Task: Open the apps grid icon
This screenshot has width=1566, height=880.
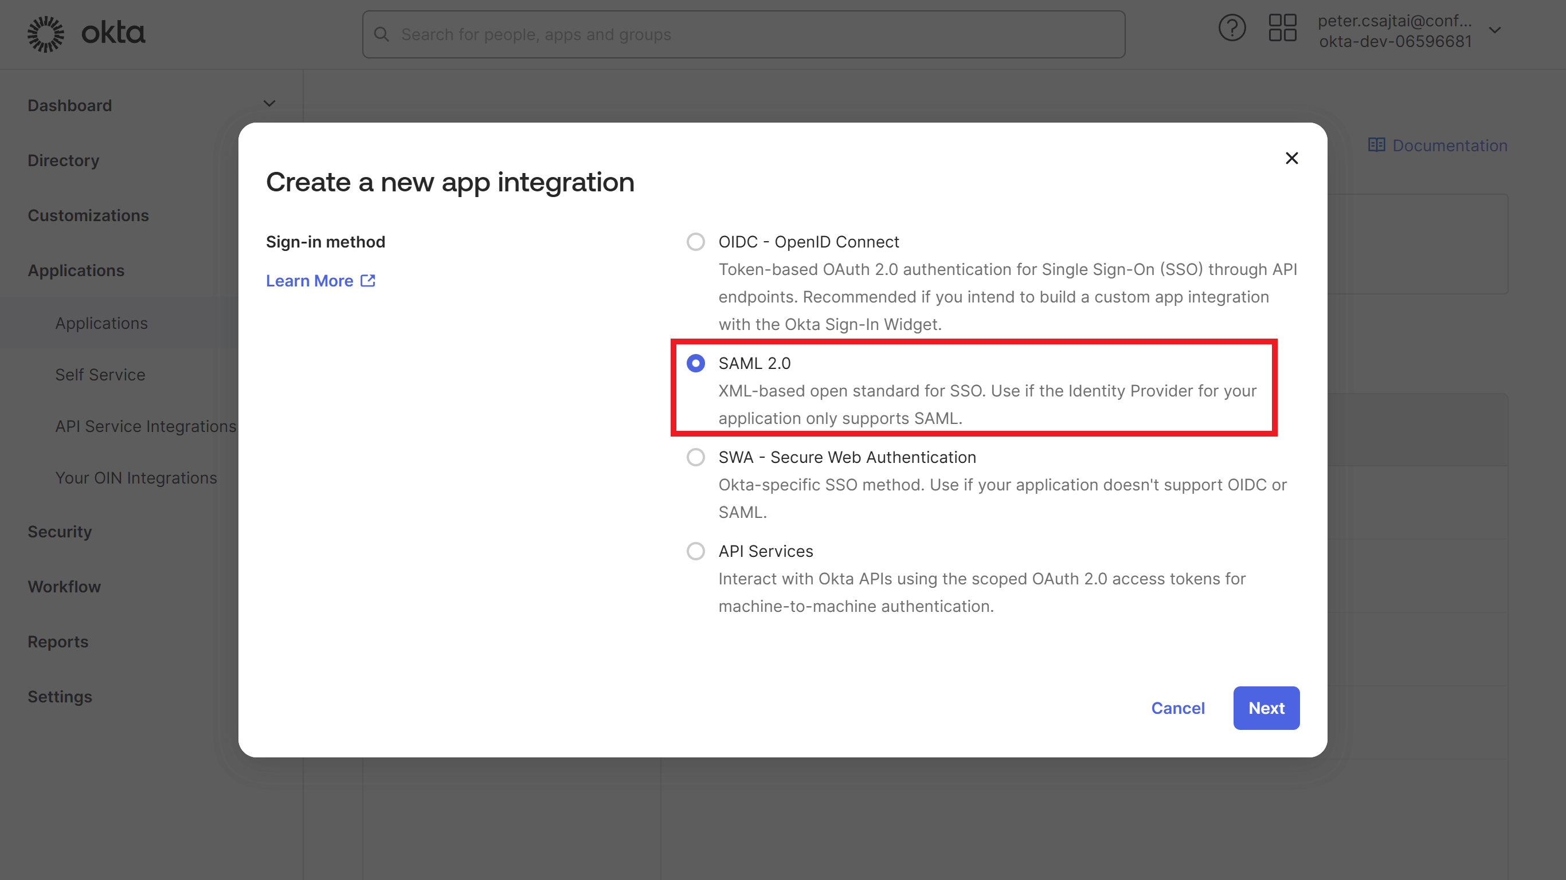Action: (1282, 29)
